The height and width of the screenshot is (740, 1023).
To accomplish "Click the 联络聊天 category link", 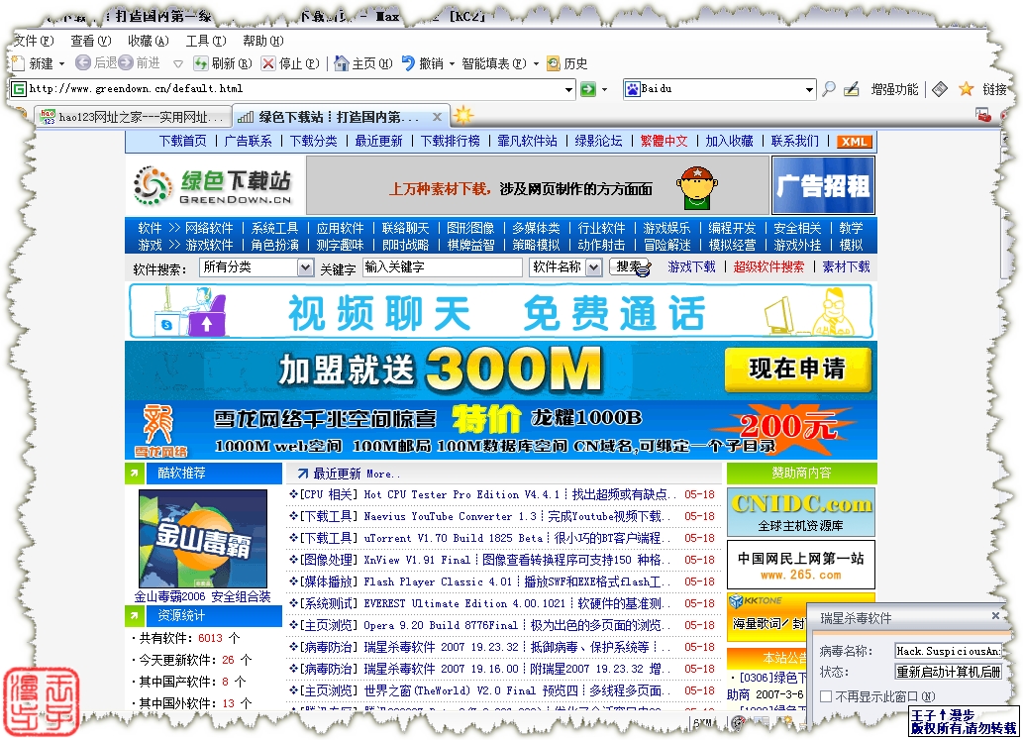I will pyautogui.click(x=405, y=228).
